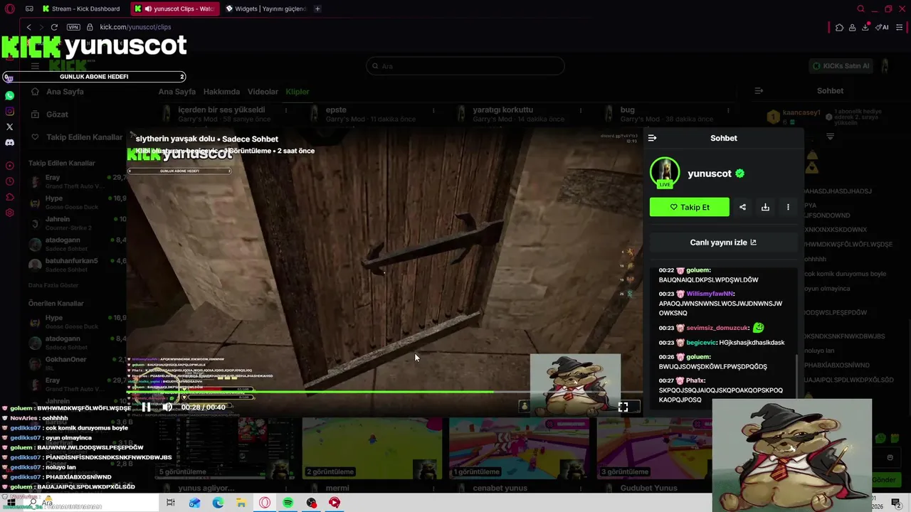Open File Explorer from taskbar

[x=241, y=503]
